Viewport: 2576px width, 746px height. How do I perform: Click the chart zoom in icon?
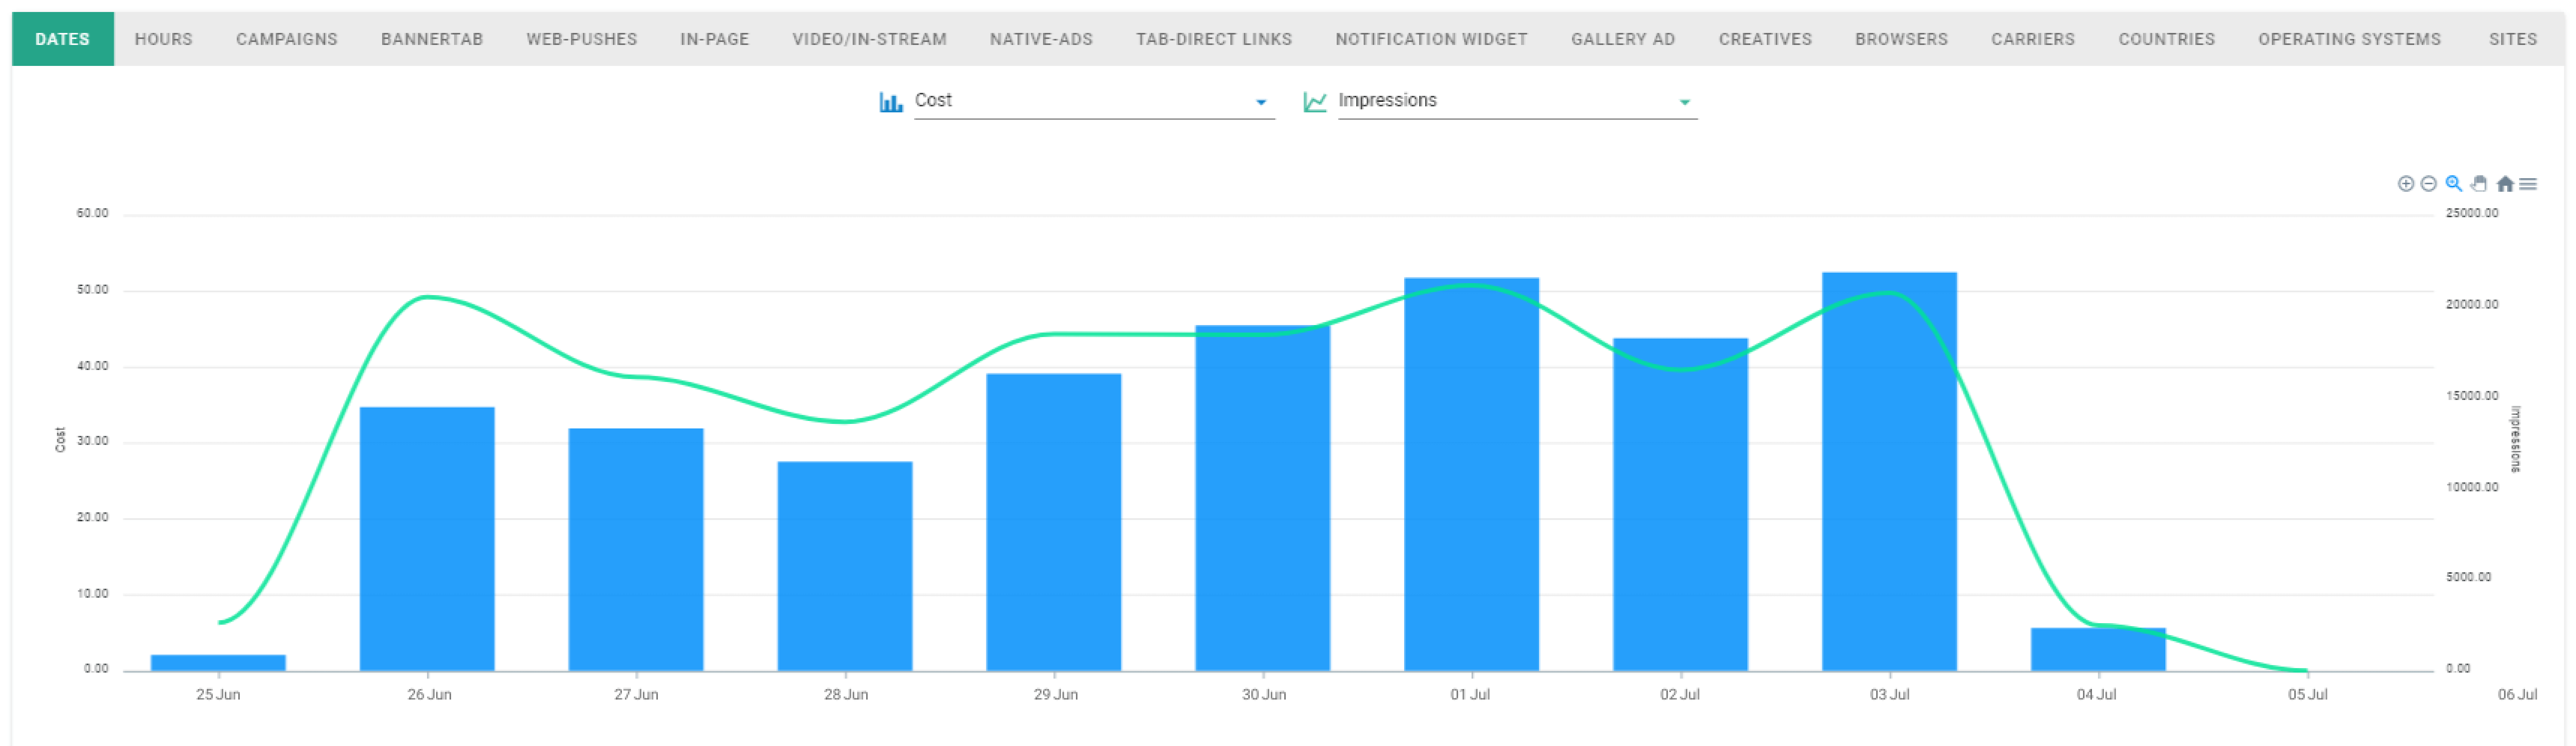click(x=2405, y=184)
